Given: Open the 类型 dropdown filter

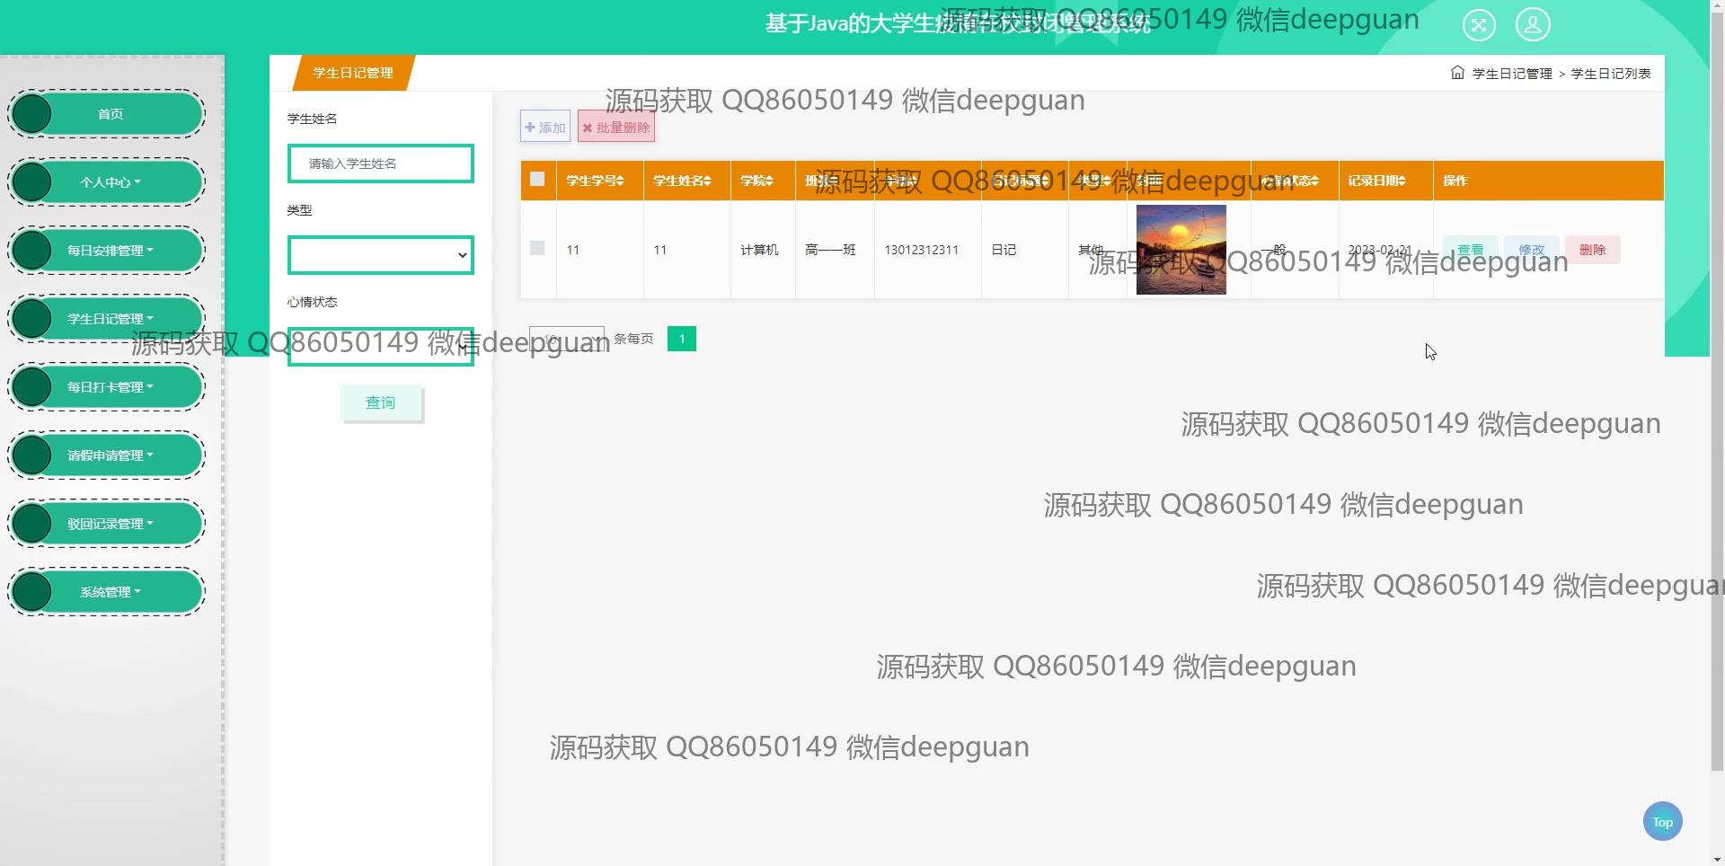Looking at the screenshot, I should [x=380, y=255].
